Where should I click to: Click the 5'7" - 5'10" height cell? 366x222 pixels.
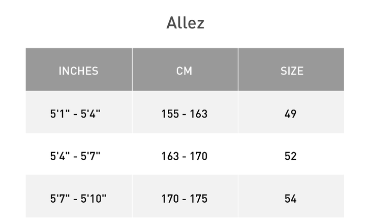click(79, 196)
